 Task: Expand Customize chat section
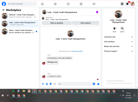[x=118, y=37]
